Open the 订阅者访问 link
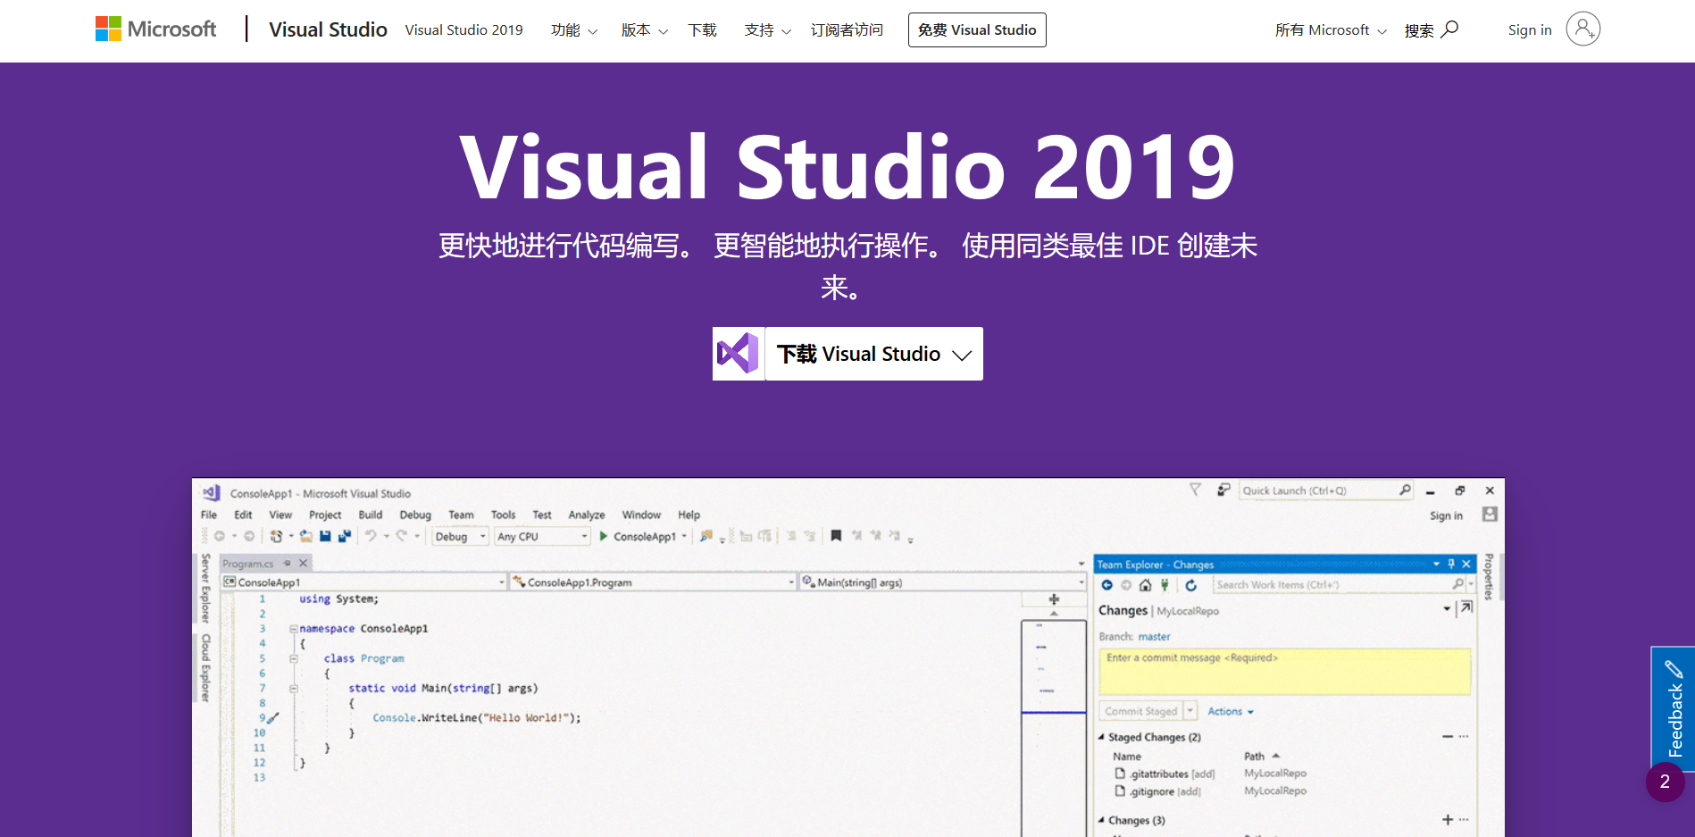This screenshot has height=837, width=1695. click(846, 30)
